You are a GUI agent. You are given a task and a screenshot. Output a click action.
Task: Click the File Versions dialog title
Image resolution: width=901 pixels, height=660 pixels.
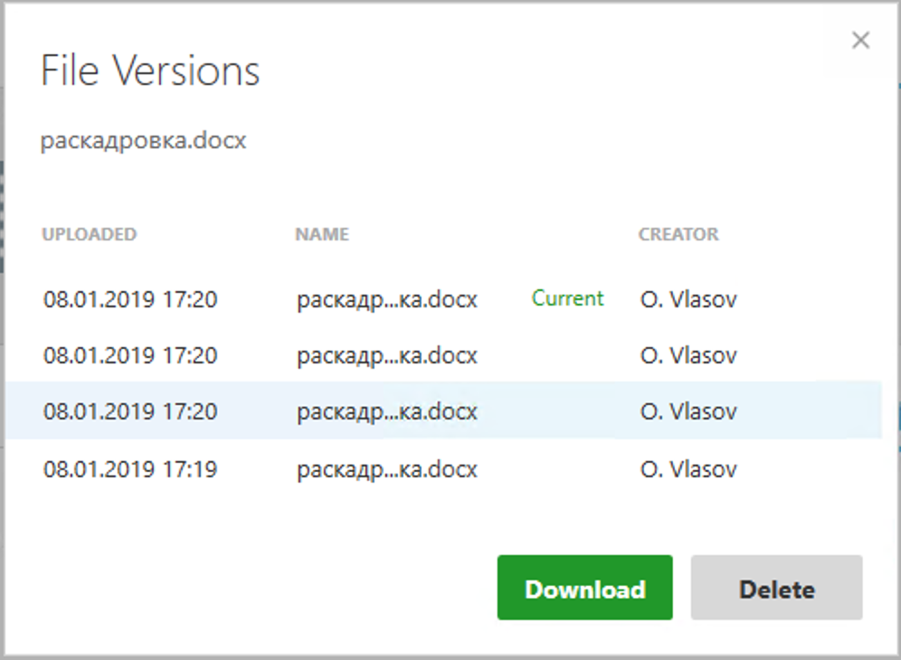(150, 71)
